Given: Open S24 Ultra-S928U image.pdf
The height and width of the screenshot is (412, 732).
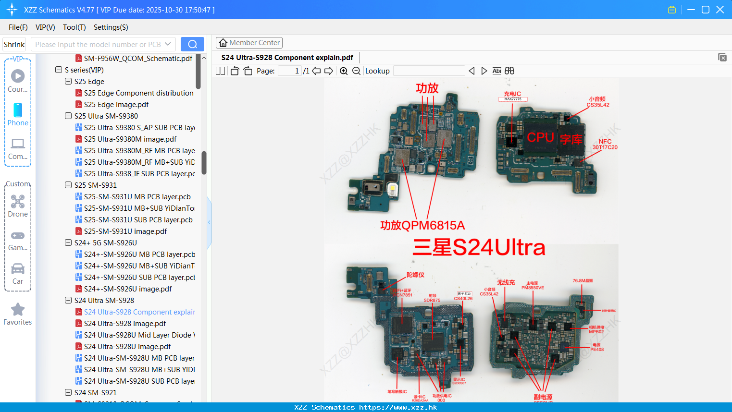Looking at the screenshot, I should tap(123, 346).
